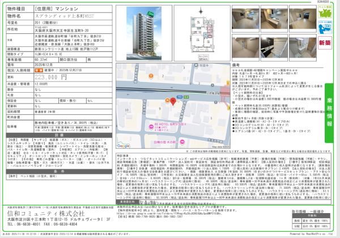This screenshot has width=340, height=238.
Task: Click the orange marker in the map's upper-left block
Action: pos(151,76)
